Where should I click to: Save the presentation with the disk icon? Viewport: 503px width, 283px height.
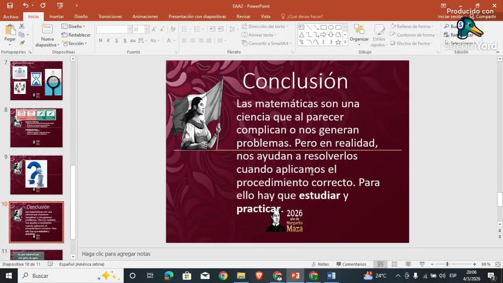click(10, 6)
